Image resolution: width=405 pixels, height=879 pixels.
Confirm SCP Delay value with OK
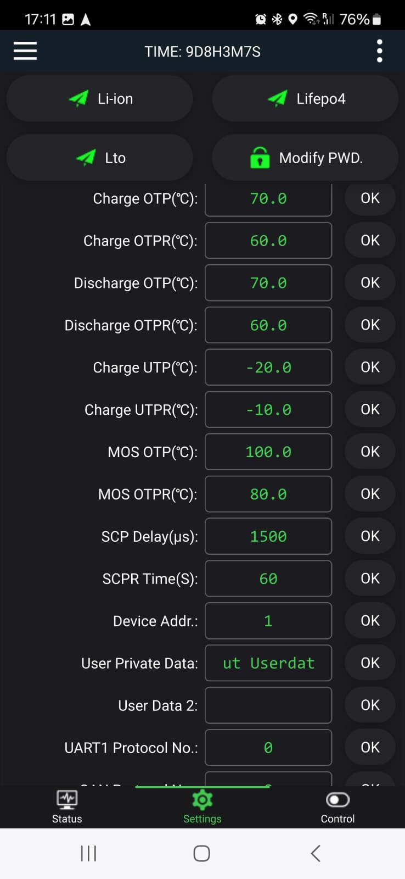tap(370, 536)
